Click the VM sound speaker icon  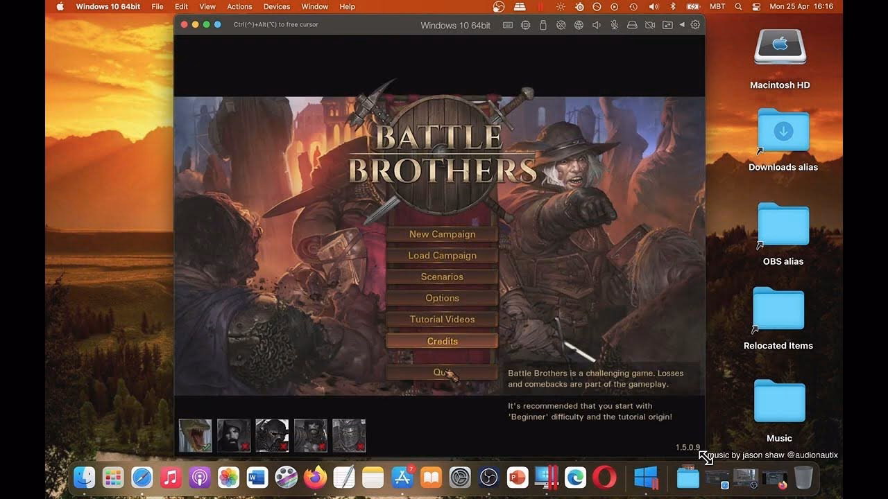[x=597, y=25]
